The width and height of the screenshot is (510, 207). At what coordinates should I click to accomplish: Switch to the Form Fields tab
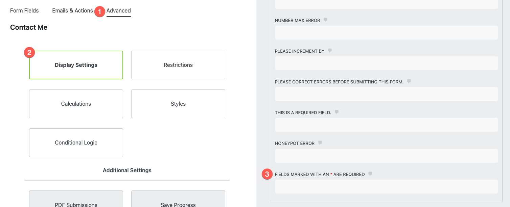[24, 10]
